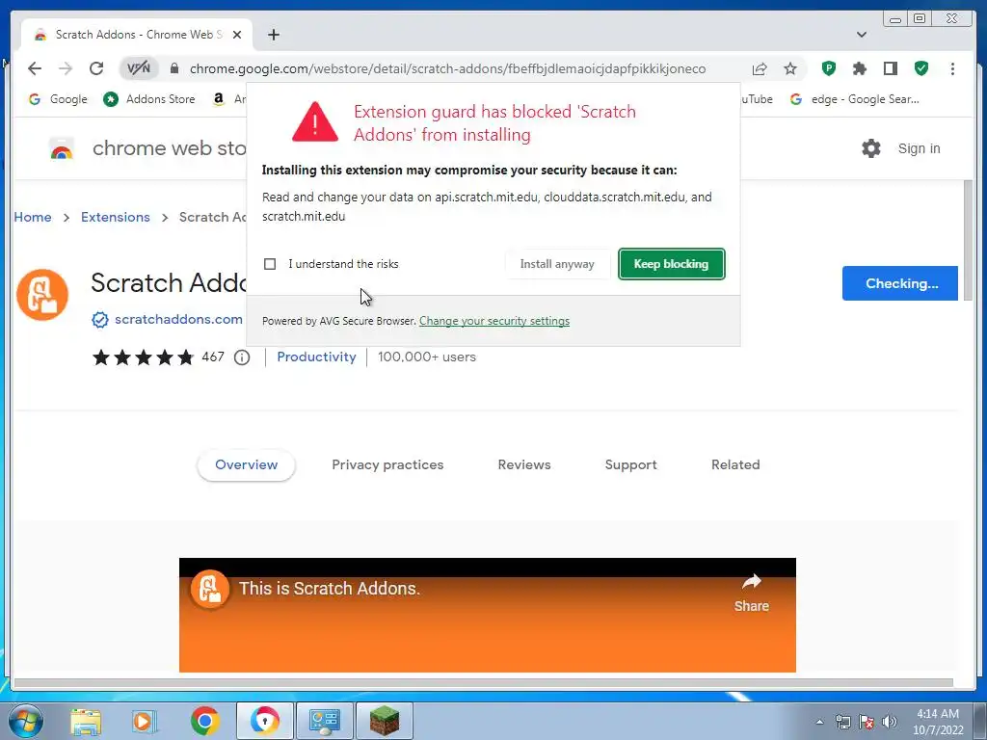Click Sign in on the web store
The image size is (987, 740).
pyautogui.click(x=919, y=148)
